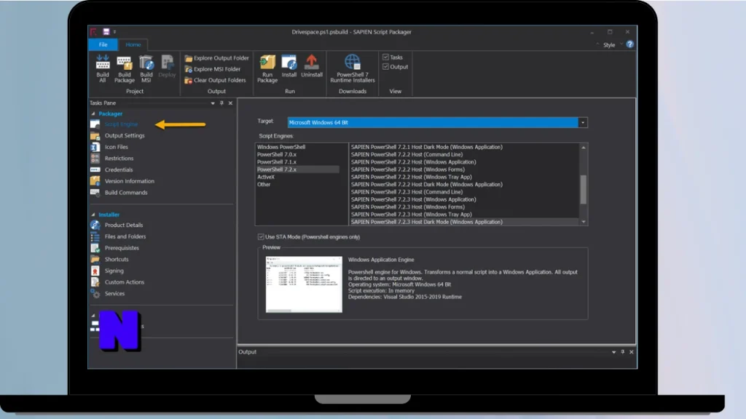Click Clear Output Folders
The width and height of the screenshot is (746, 419).
coord(215,80)
